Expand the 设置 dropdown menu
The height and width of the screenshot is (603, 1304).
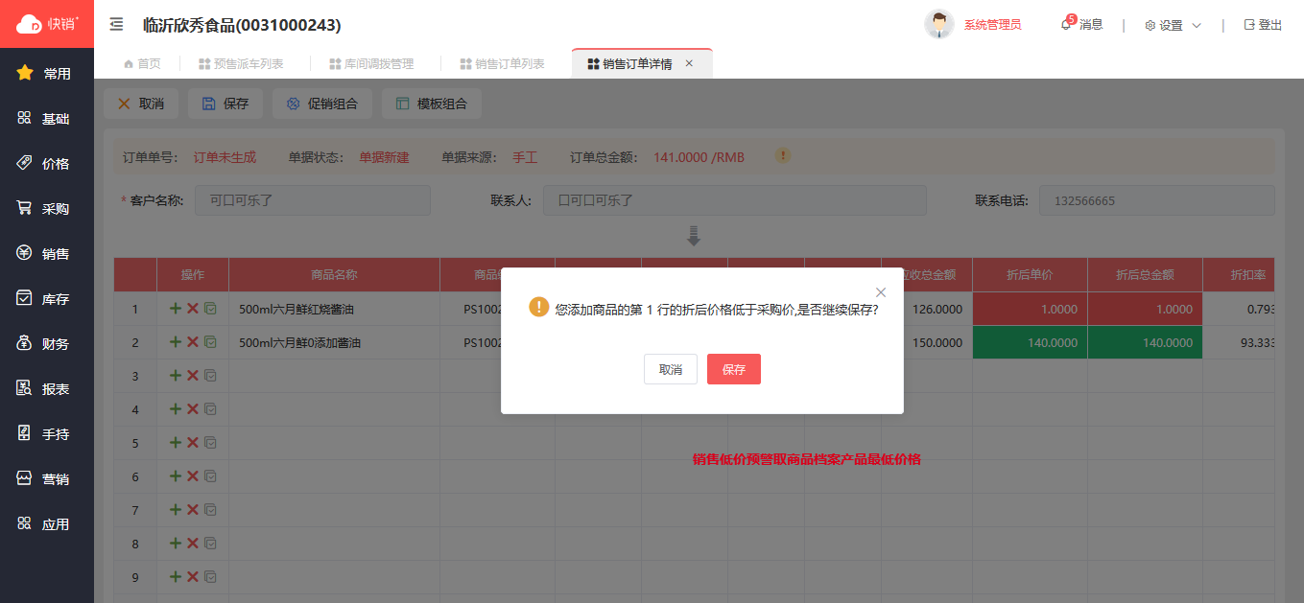point(1173,25)
